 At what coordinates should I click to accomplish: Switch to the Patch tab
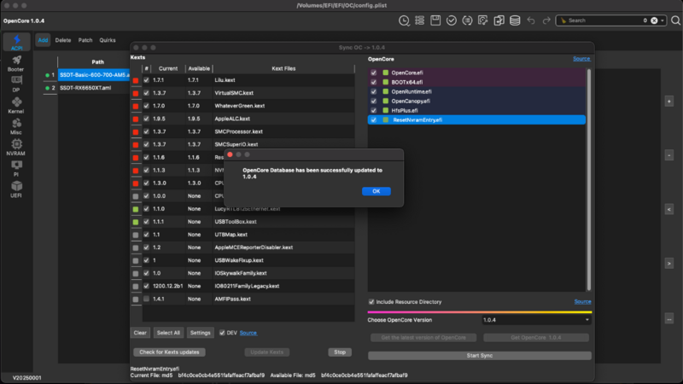point(85,39)
